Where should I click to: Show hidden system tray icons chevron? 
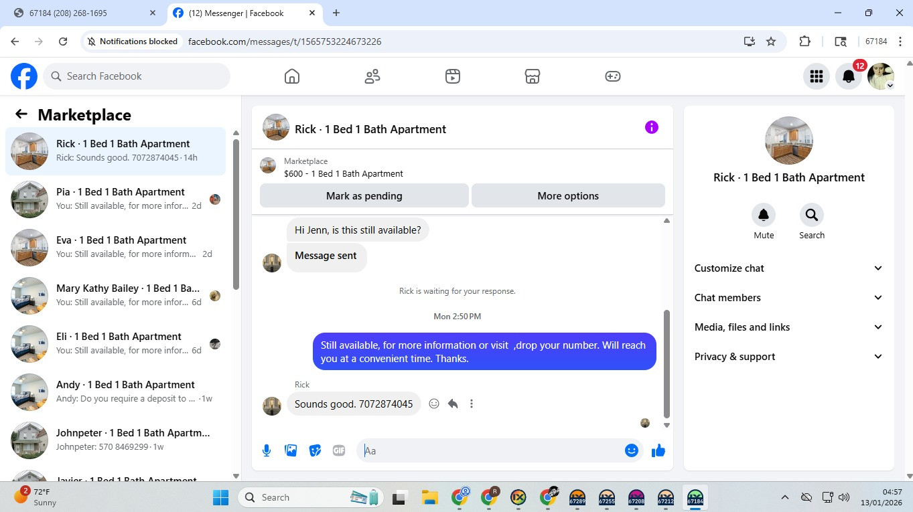point(784,497)
